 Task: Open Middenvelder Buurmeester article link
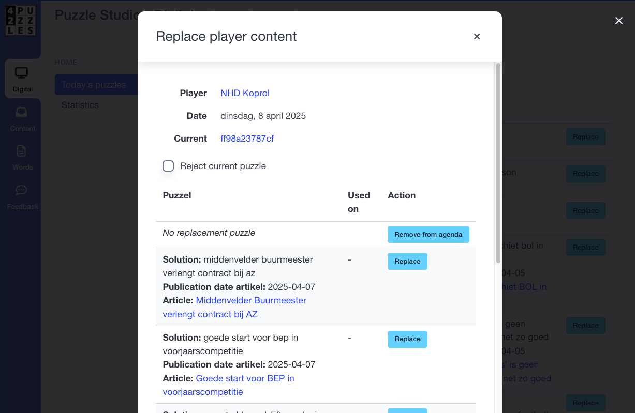(x=234, y=307)
